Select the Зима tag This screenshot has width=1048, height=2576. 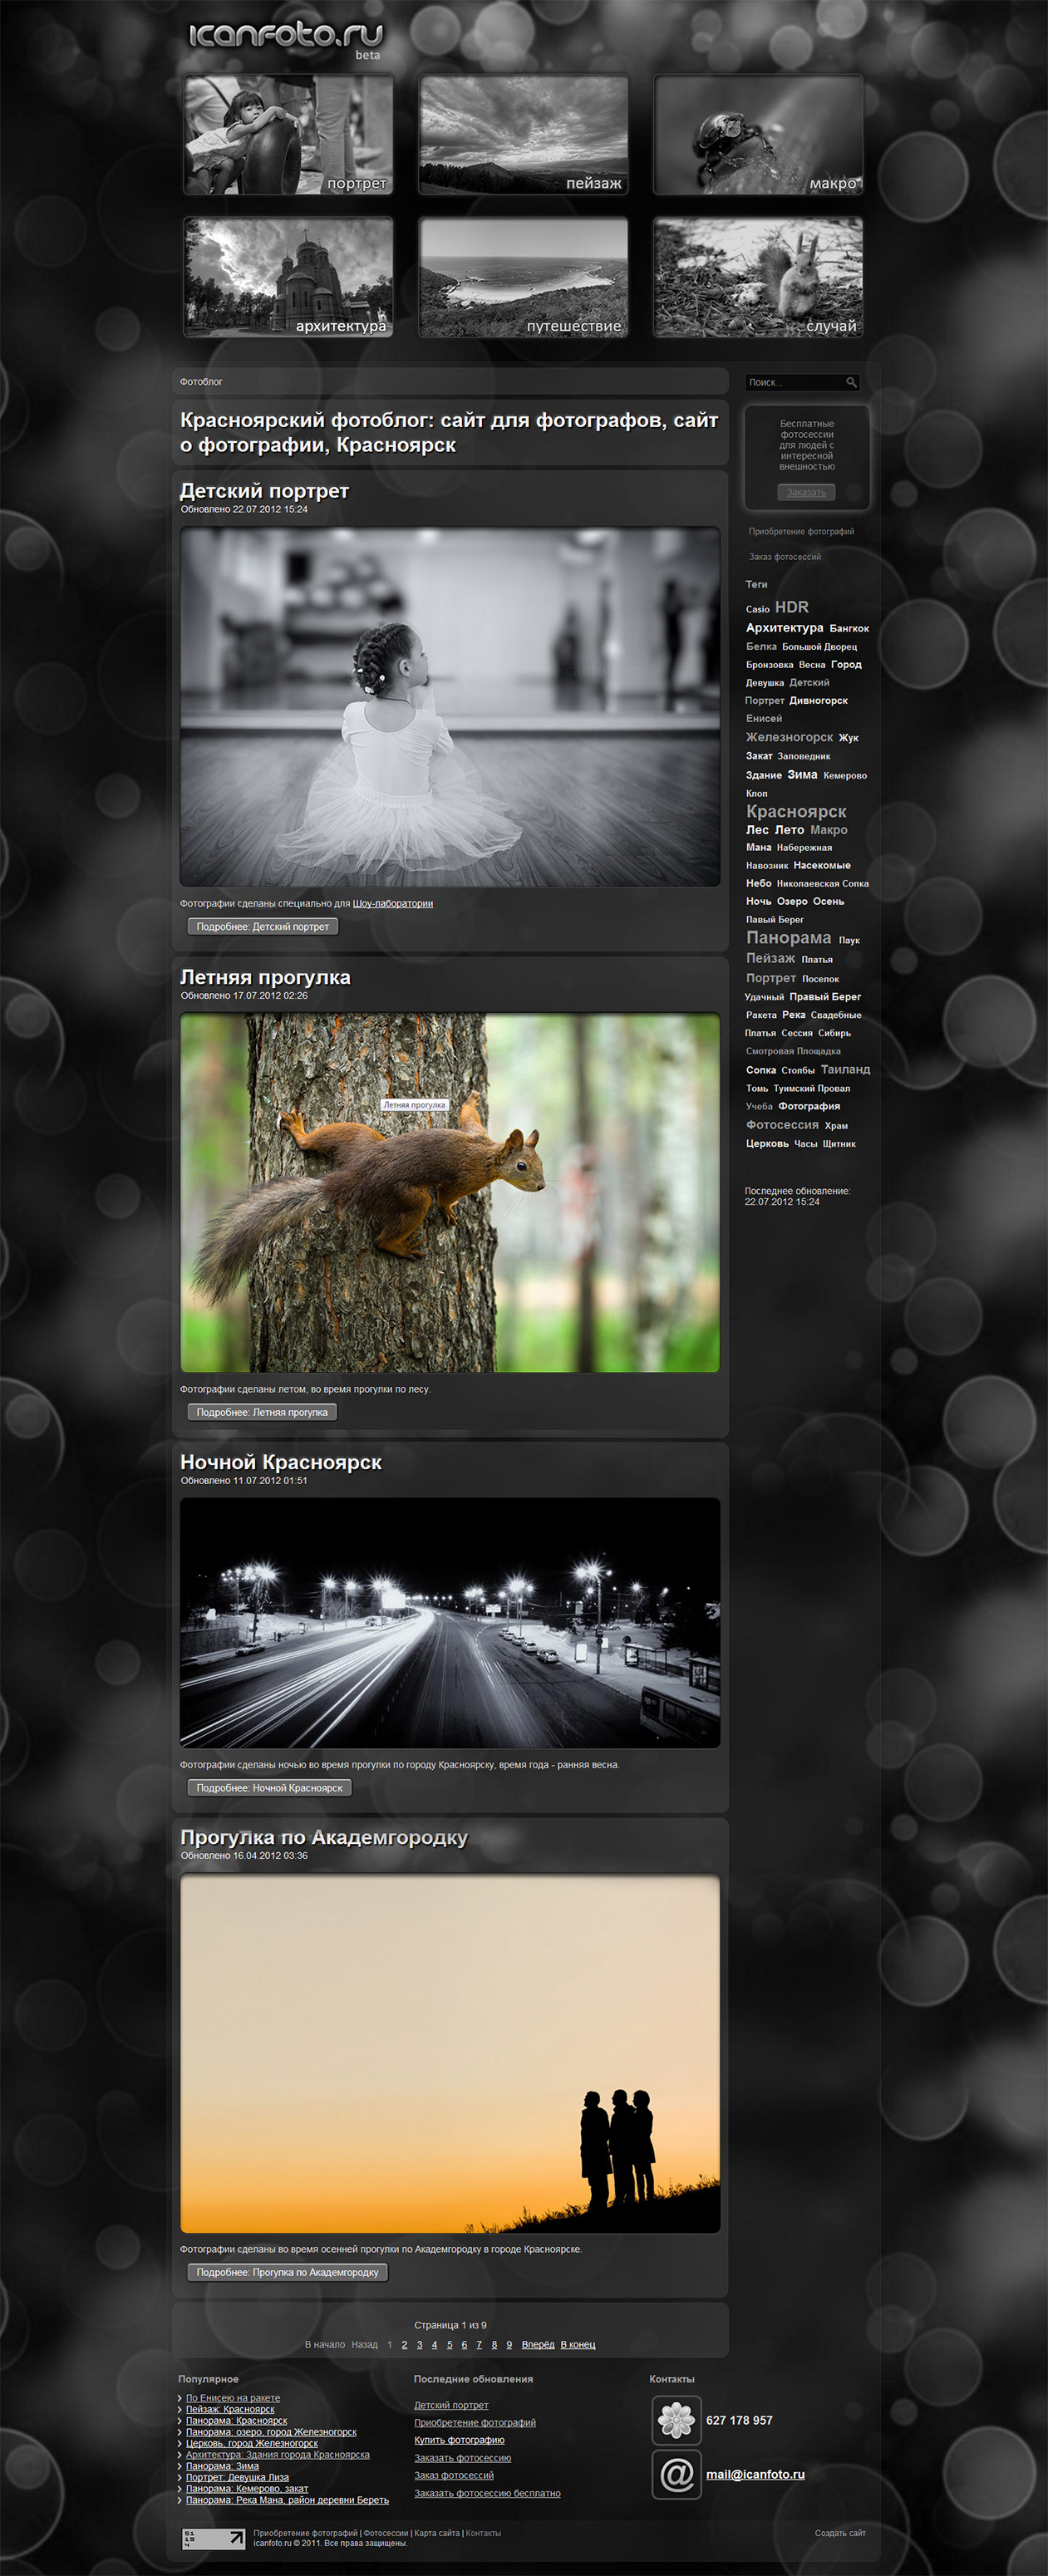[x=802, y=775]
